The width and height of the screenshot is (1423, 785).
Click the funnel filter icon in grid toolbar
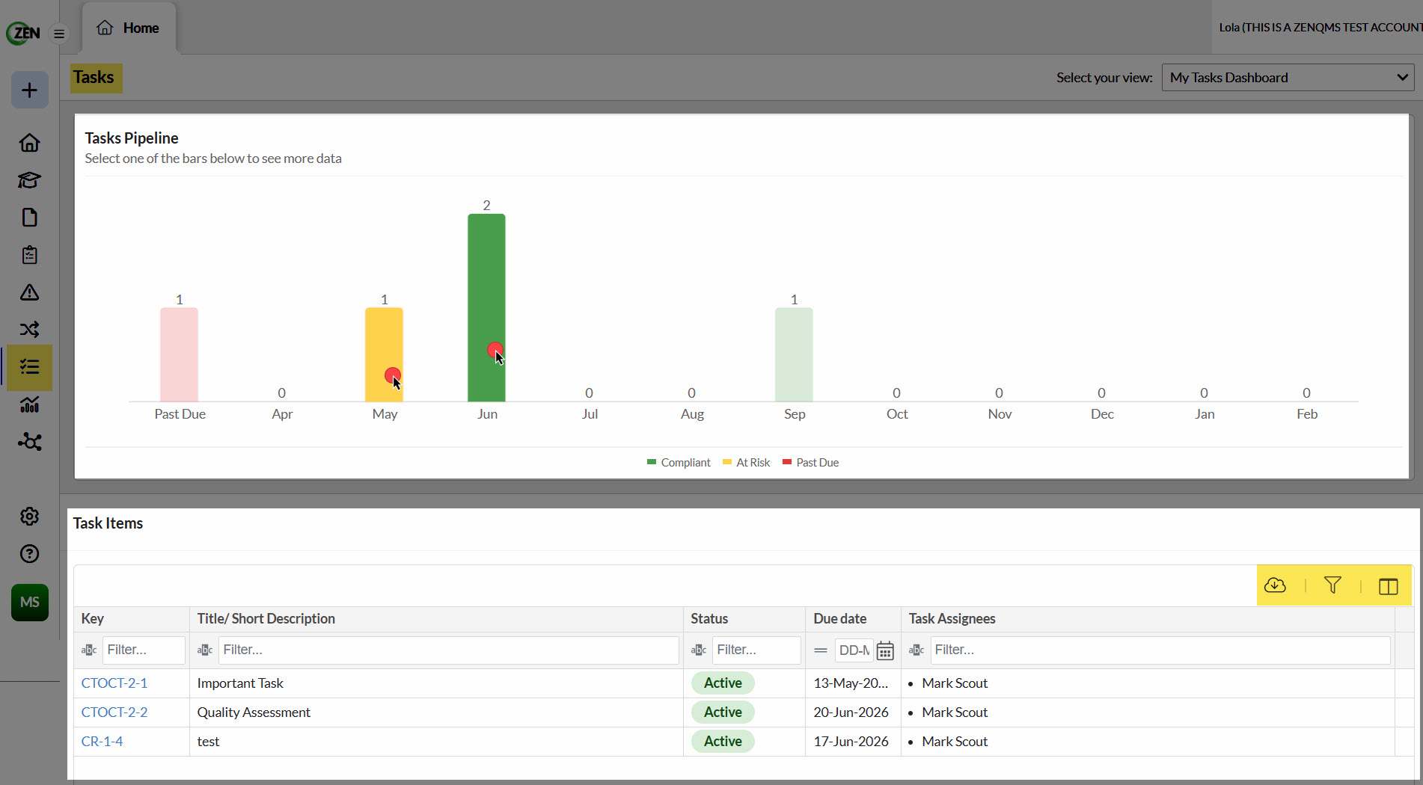pyautogui.click(x=1332, y=585)
